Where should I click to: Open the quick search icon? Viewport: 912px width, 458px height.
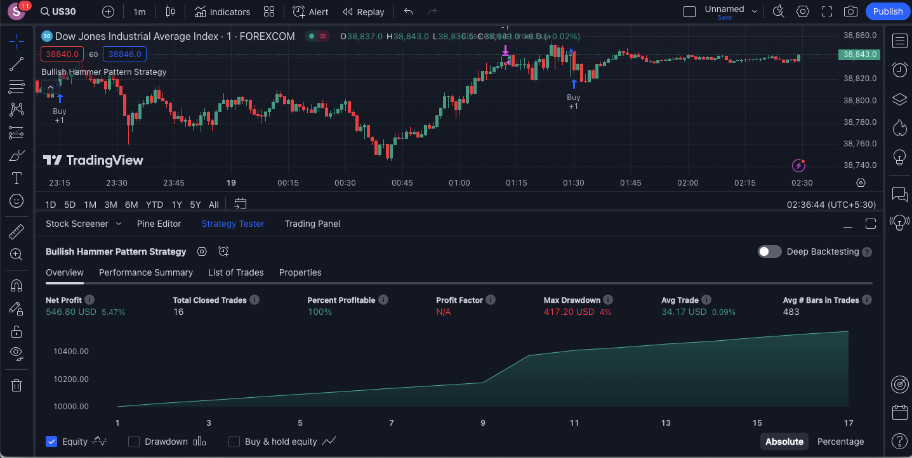tap(779, 11)
